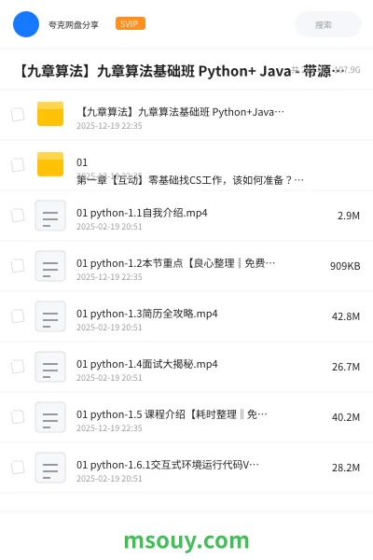Click the 夸克网盘分享 label

coord(74,24)
